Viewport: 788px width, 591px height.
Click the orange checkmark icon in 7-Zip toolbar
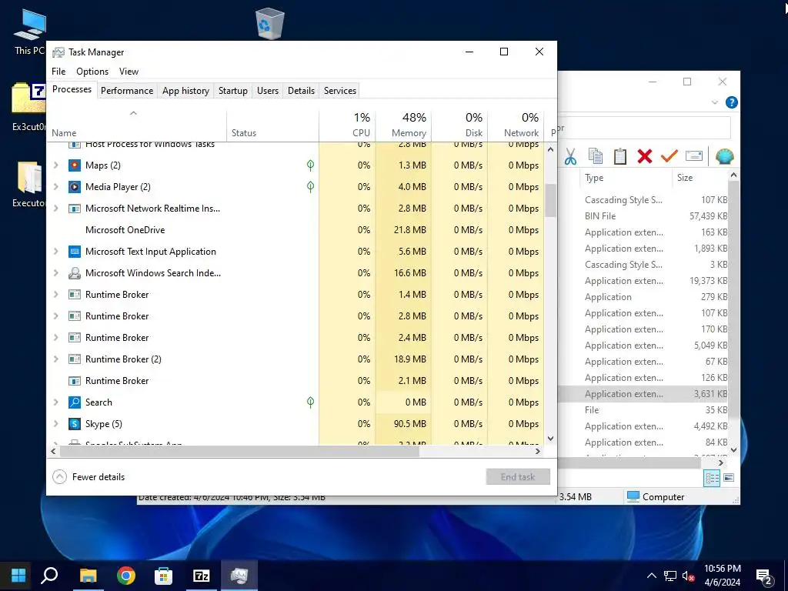[669, 155]
